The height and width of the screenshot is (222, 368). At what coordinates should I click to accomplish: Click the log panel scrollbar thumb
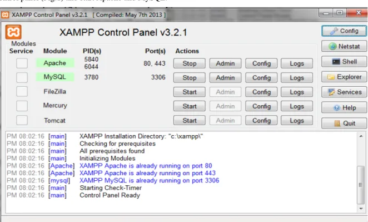(x=361, y=185)
